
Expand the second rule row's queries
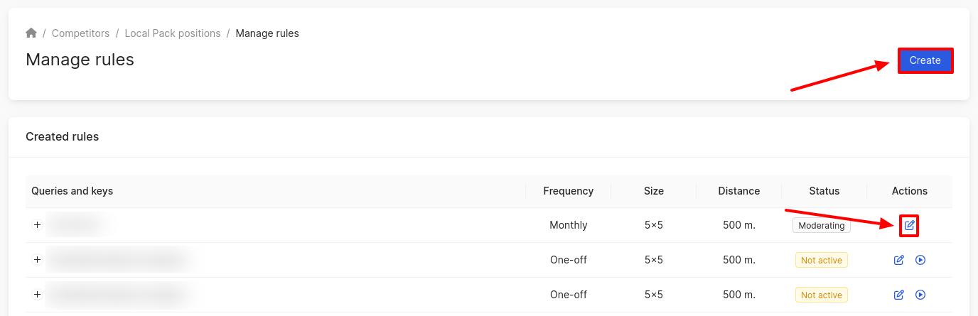(38, 260)
